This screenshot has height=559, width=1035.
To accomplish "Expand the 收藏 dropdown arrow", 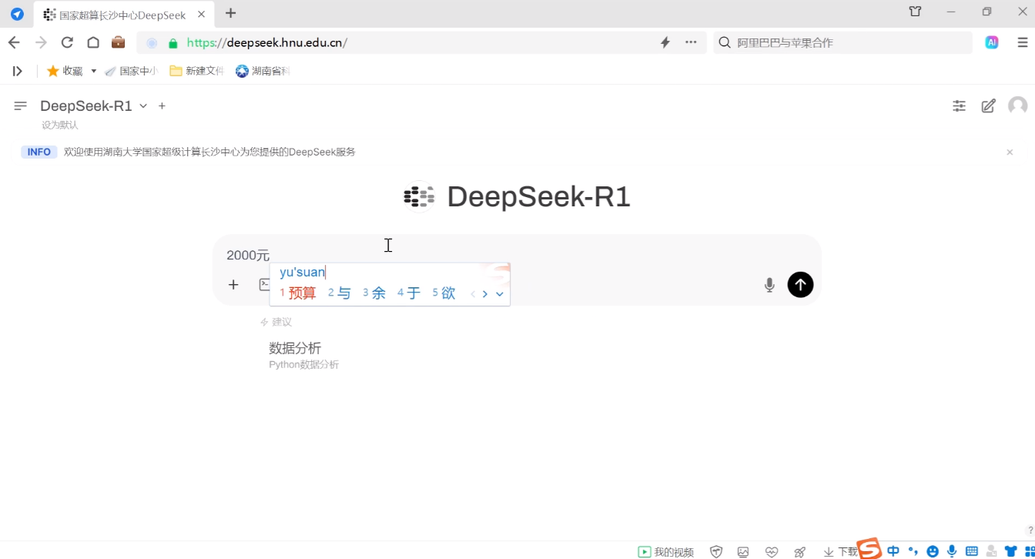I will point(93,71).
